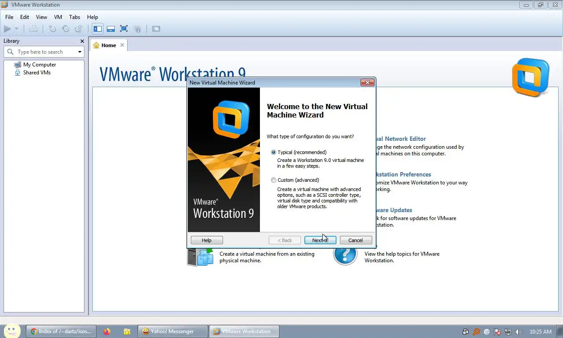Click the Cancel button in wizard

(356, 240)
